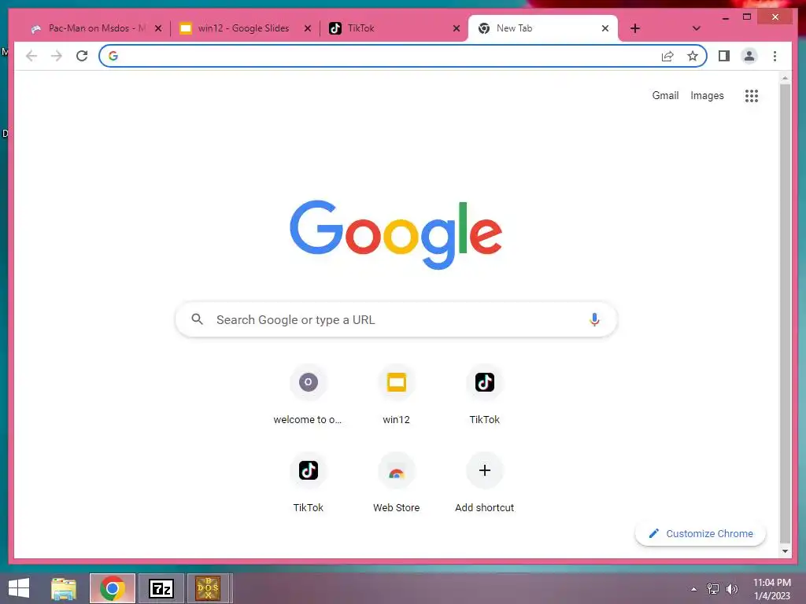This screenshot has height=604, width=806.
Task: Open the Images link
Action: (x=707, y=95)
